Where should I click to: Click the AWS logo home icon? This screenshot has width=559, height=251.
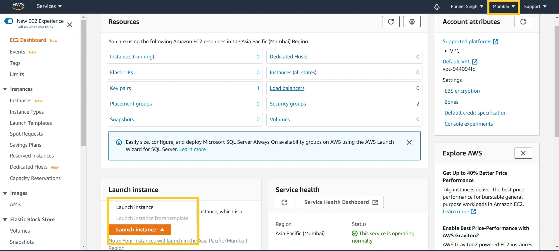pos(18,6)
